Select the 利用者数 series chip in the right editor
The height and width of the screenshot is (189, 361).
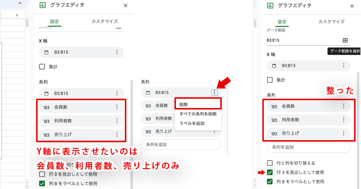pyautogui.click(x=309, y=120)
